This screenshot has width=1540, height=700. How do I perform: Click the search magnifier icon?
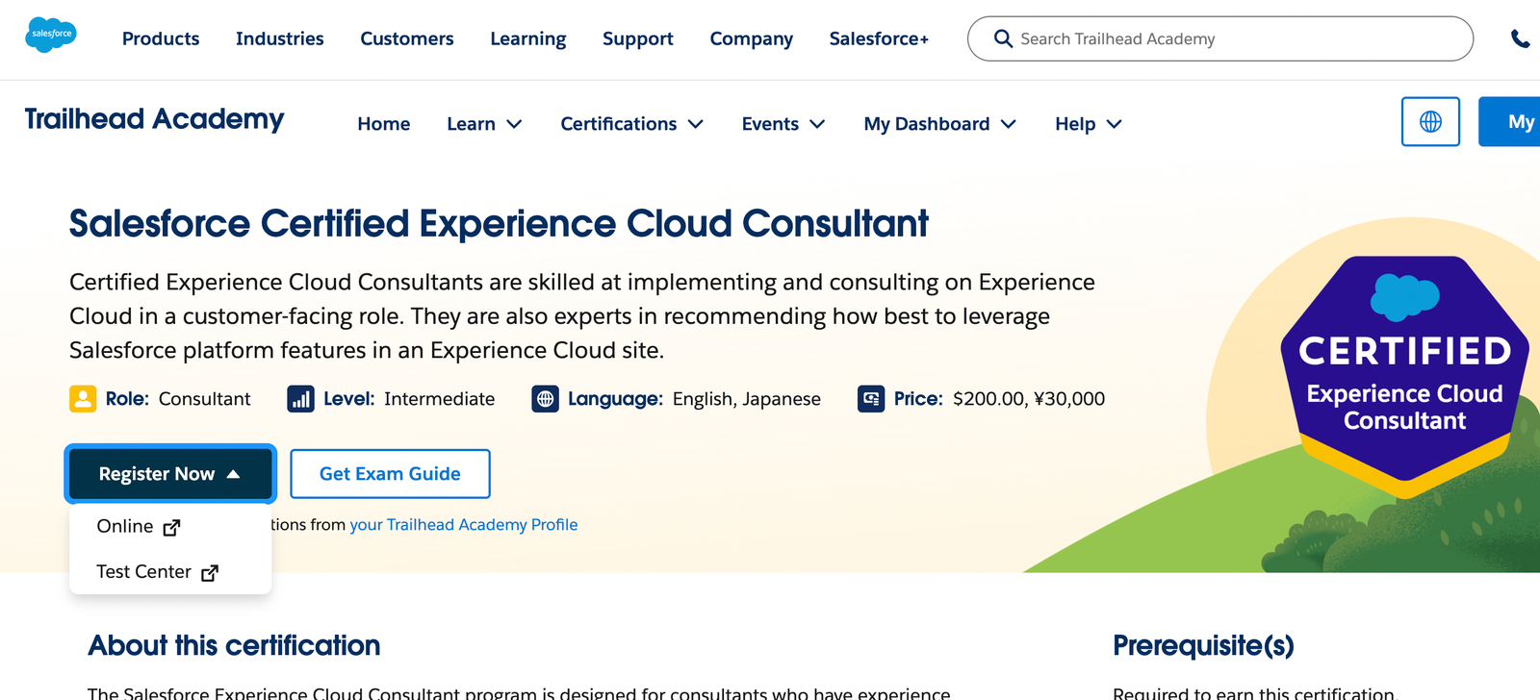[x=1003, y=38]
